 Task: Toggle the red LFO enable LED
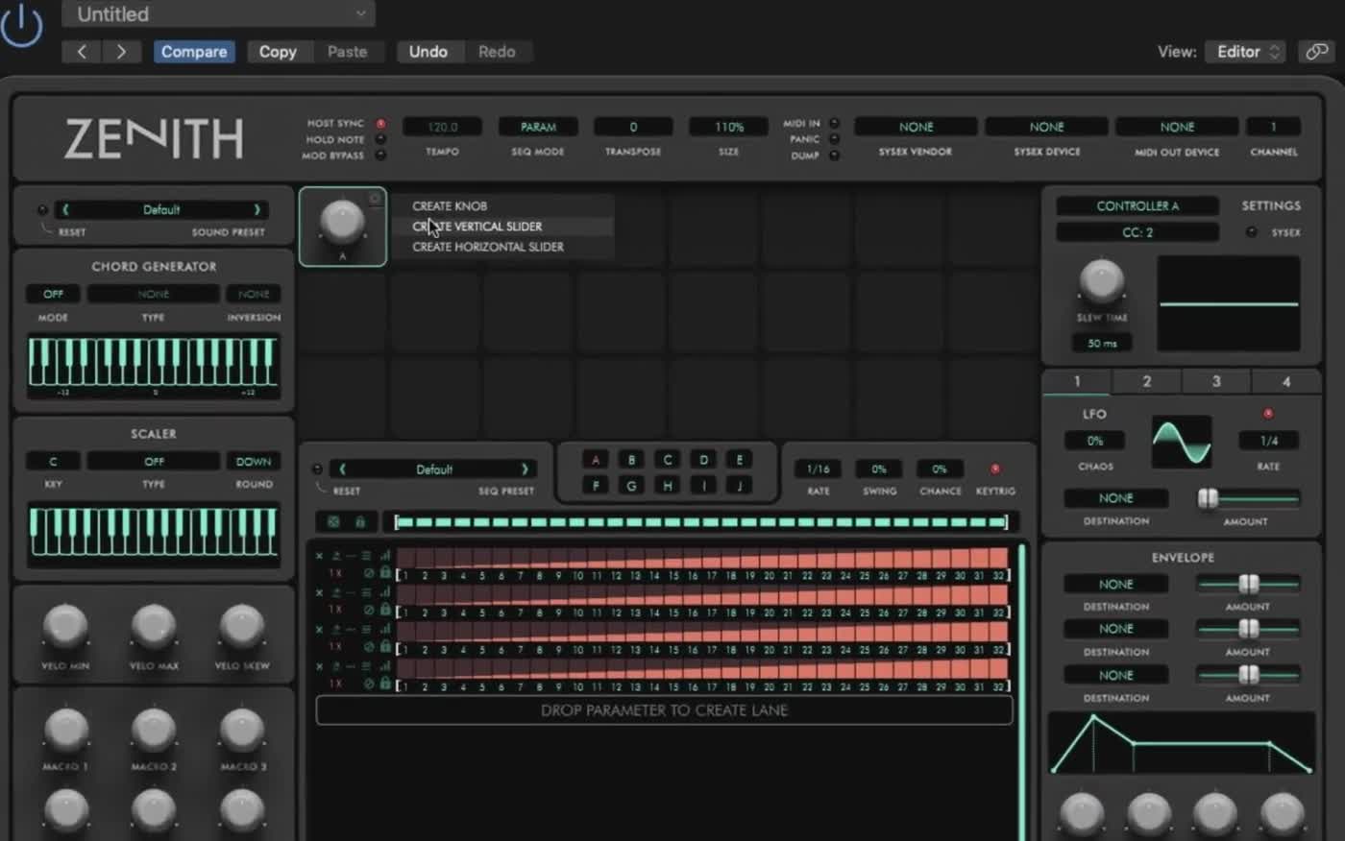coord(1268,414)
